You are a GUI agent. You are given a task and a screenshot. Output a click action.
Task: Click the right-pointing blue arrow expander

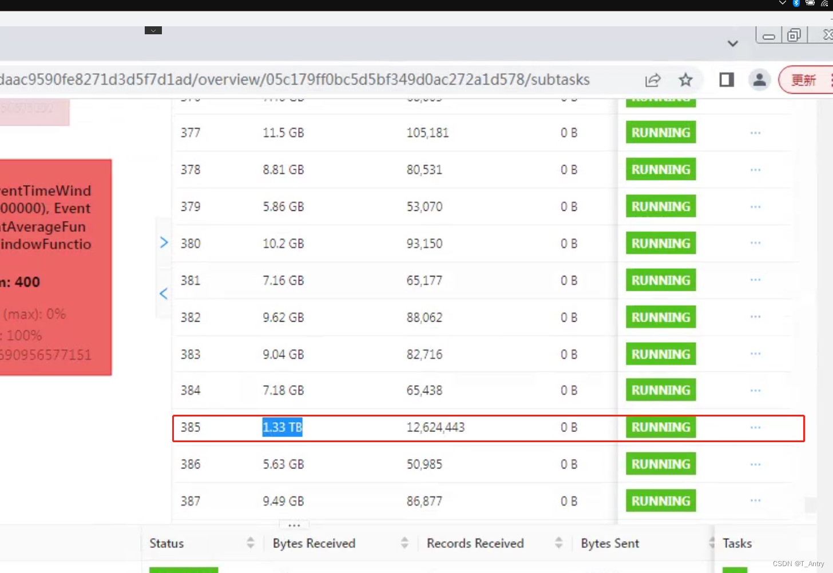click(x=164, y=243)
